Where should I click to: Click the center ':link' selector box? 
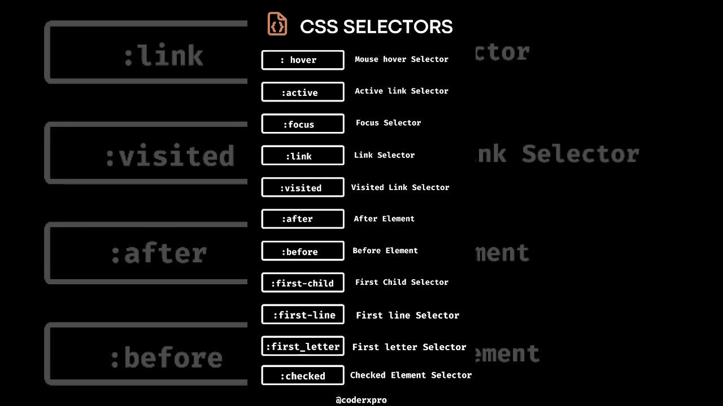[x=303, y=156]
